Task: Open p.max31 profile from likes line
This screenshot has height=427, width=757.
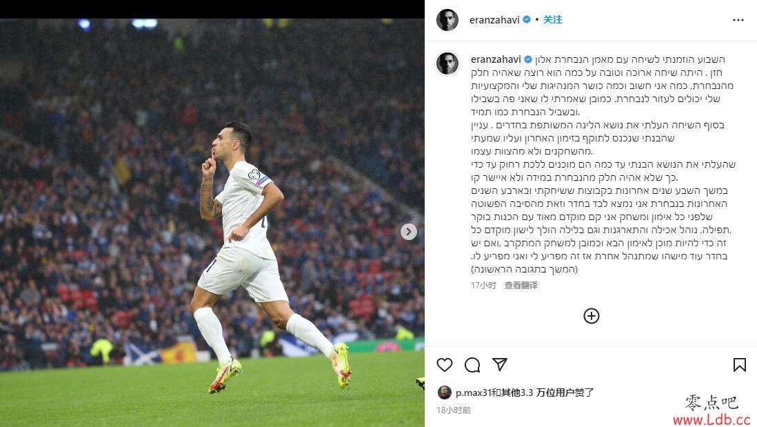Action: [473, 393]
